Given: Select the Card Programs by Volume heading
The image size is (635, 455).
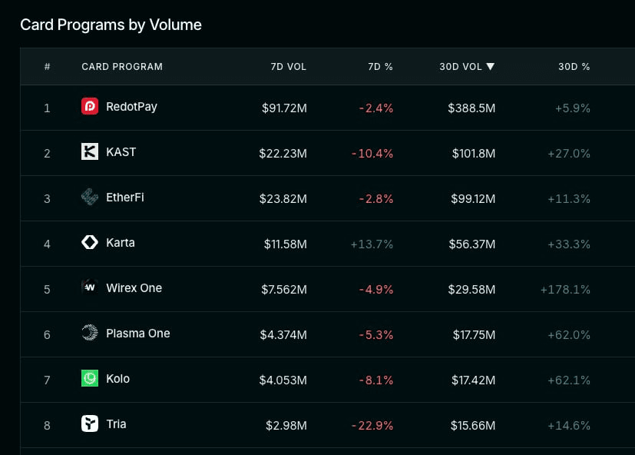Looking at the screenshot, I should (x=111, y=25).
